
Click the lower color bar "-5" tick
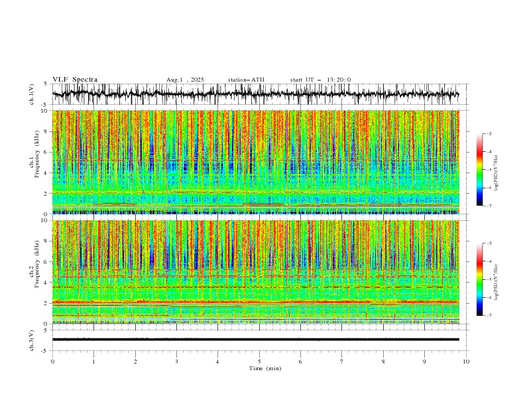(489, 279)
